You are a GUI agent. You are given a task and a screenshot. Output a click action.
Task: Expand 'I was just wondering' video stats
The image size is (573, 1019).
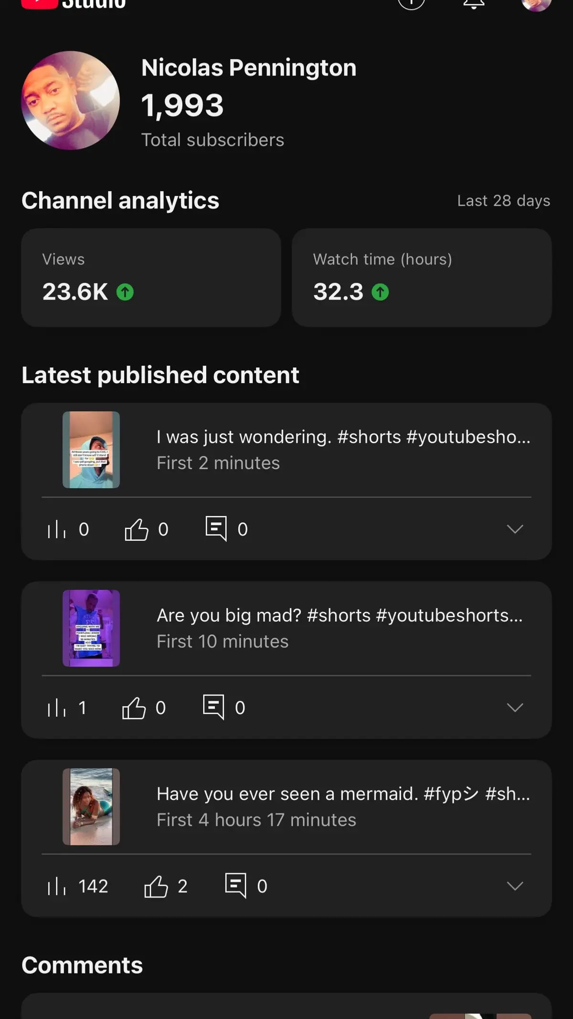pos(515,529)
